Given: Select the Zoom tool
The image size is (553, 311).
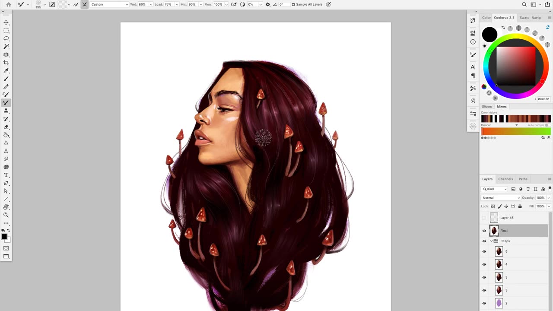Looking at the screenshot, I should (6, 215).
